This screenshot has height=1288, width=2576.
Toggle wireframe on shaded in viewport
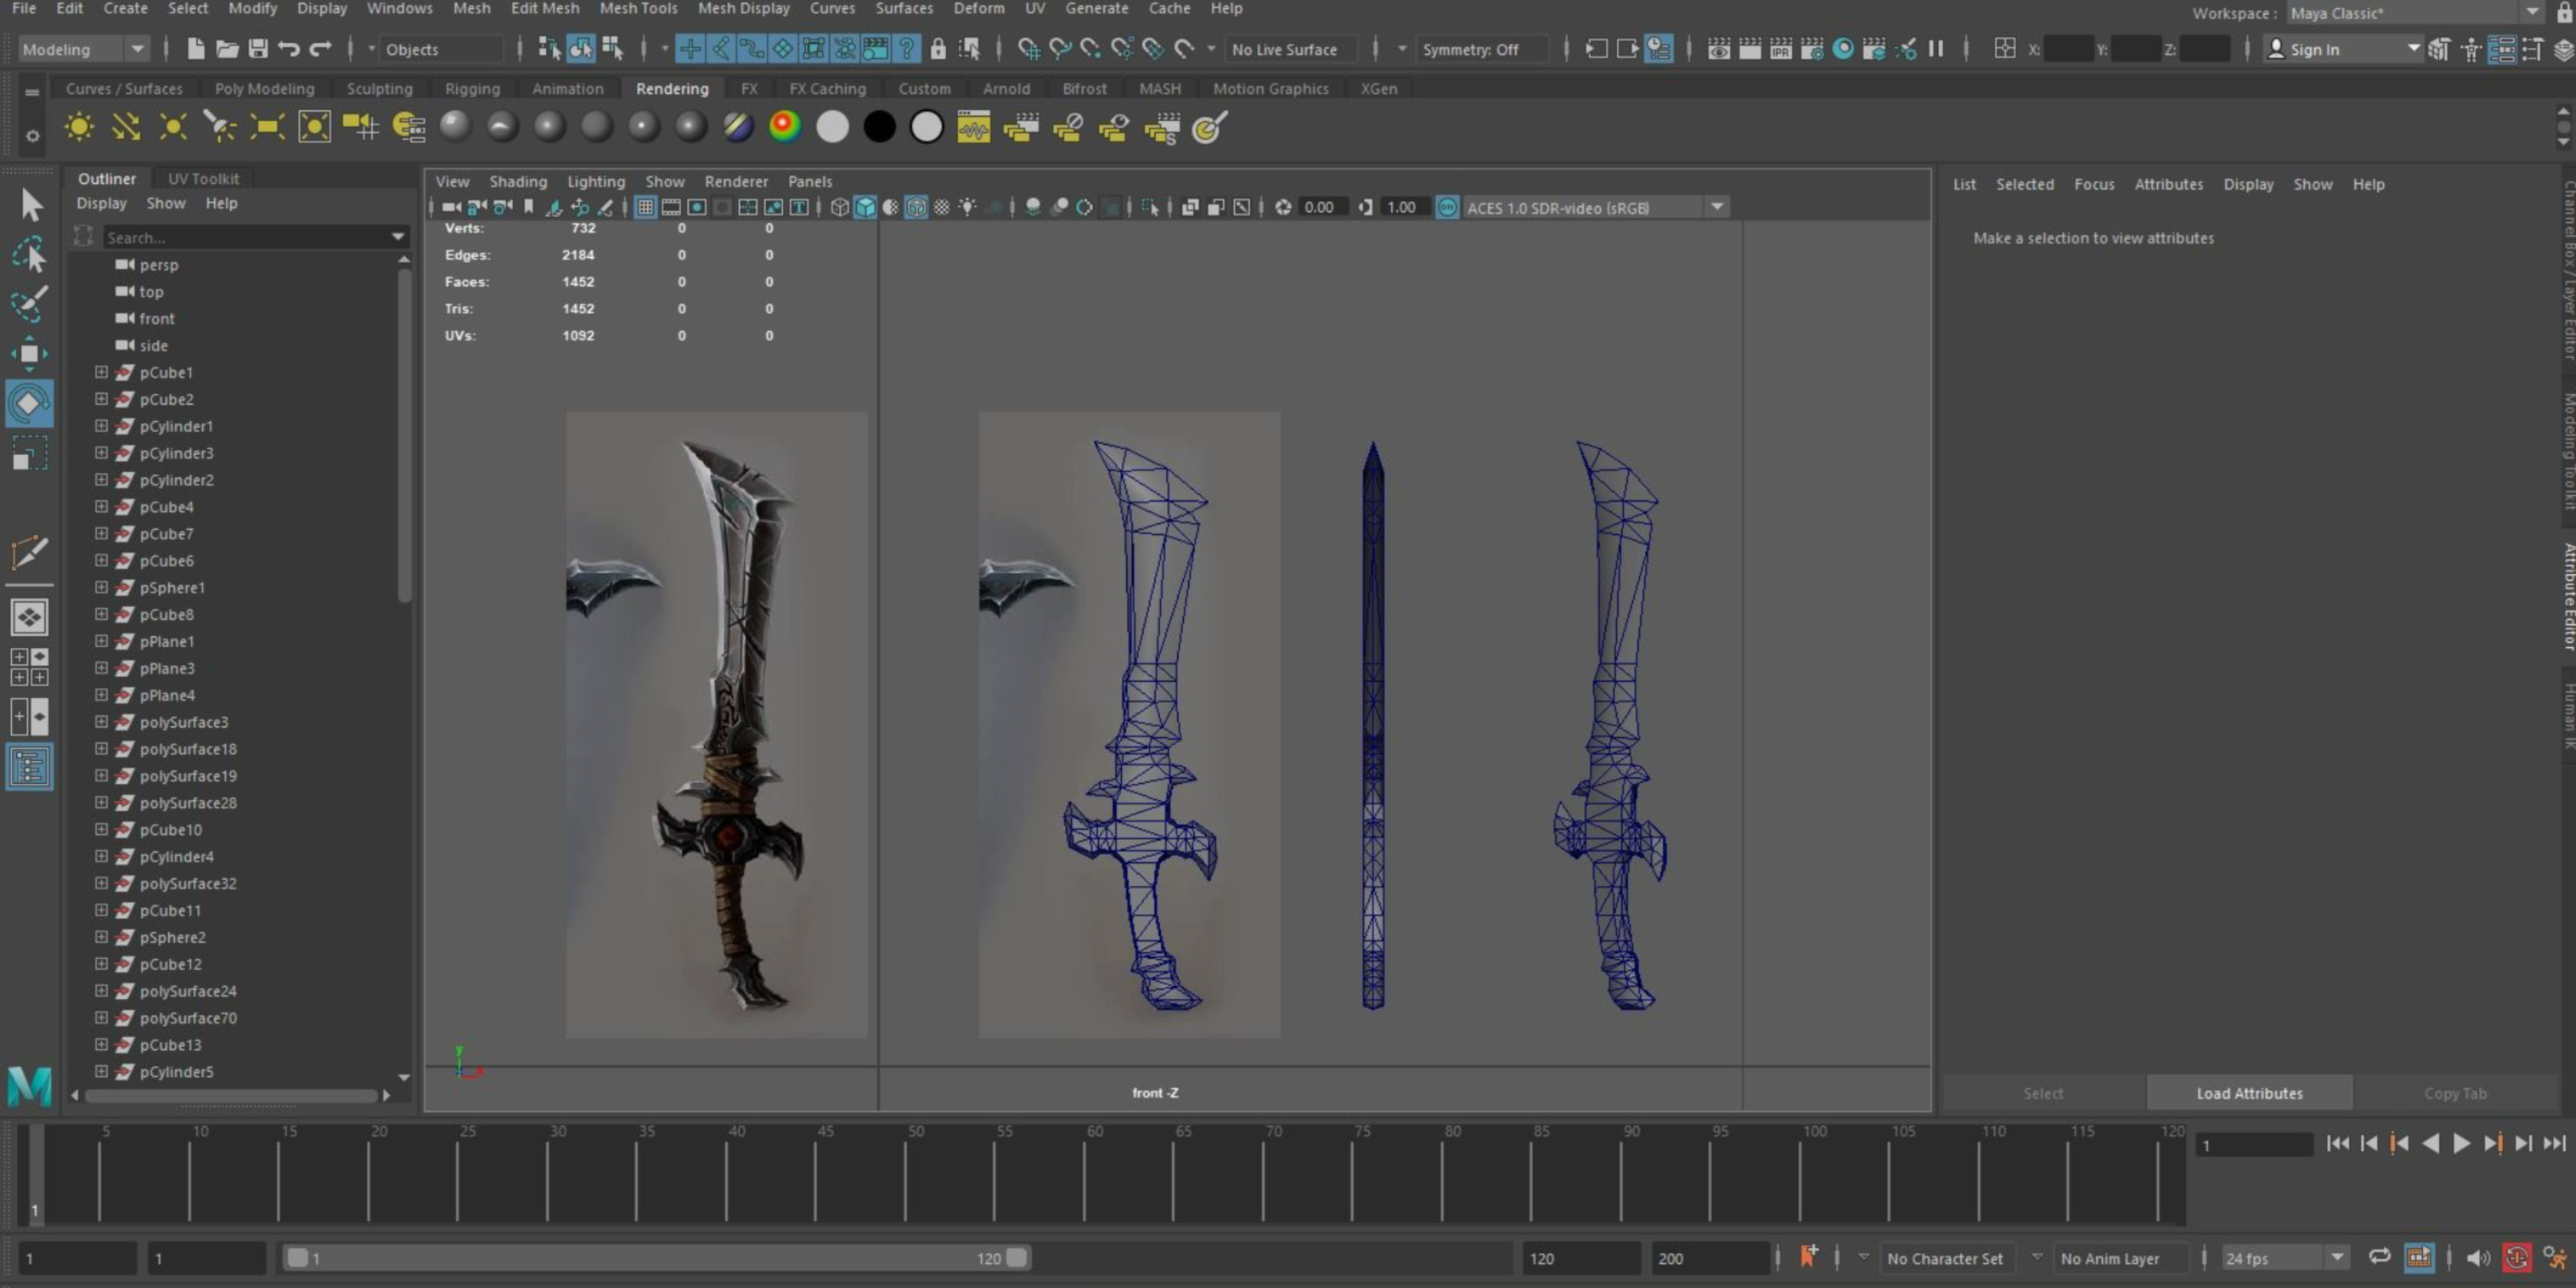pos(916,207)
